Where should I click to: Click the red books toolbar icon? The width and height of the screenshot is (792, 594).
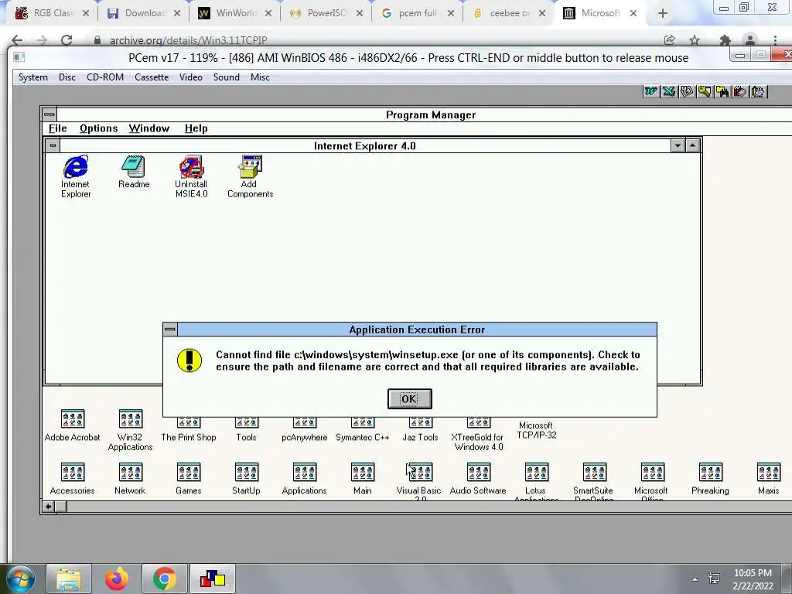740,91
